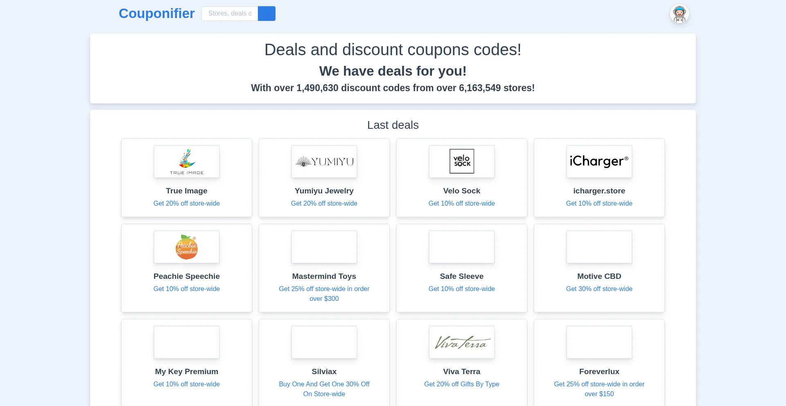Open Mastermind Toys 25% off deal link
The width and height of the screenshot is (786, 406).
pos(324,294)
